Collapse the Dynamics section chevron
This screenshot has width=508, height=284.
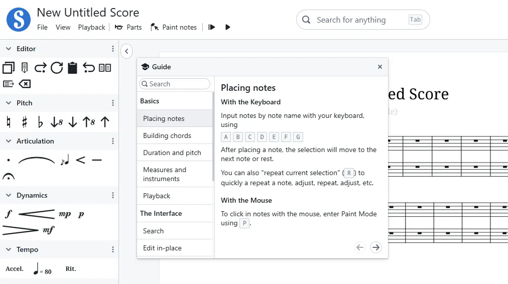(x=8, y=195)
